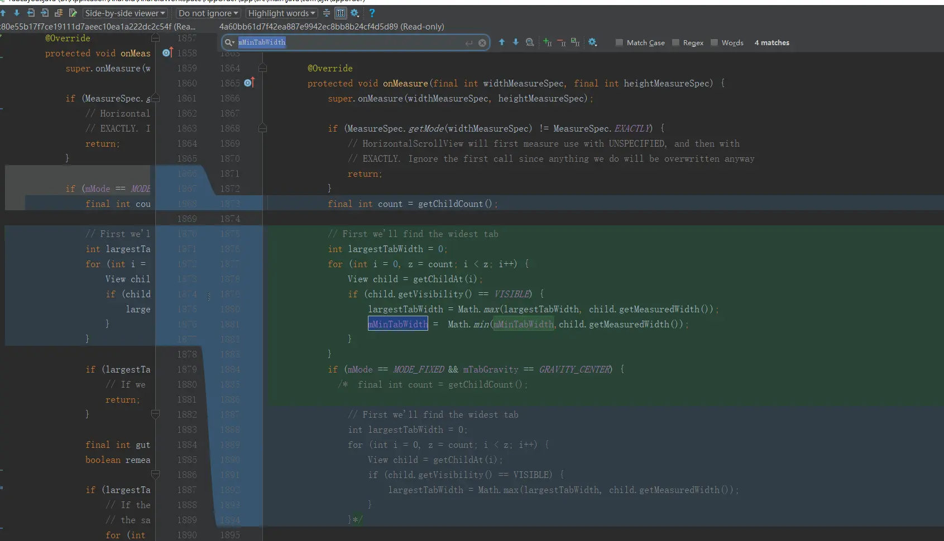
Task: Open search history magnifier dropdown
Action: click(x=229, y=42)
